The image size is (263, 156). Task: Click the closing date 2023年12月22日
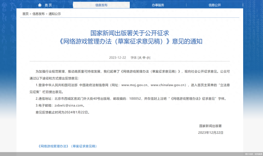pyautogui.click(x=210, y=133)
